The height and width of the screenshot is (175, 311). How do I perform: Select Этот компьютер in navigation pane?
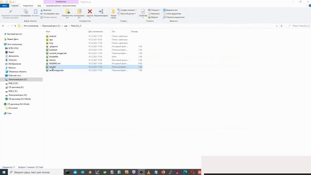[15, 44]
